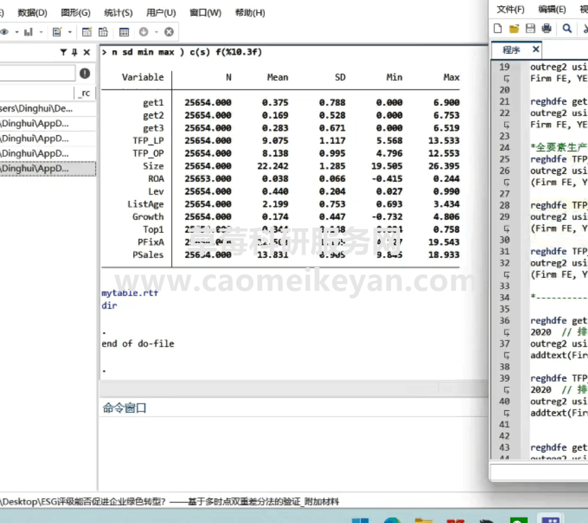Expand the dropdown arrow next to Viewer icon
The height and width of the screenshot is (523, 588).
pos(17,33)
